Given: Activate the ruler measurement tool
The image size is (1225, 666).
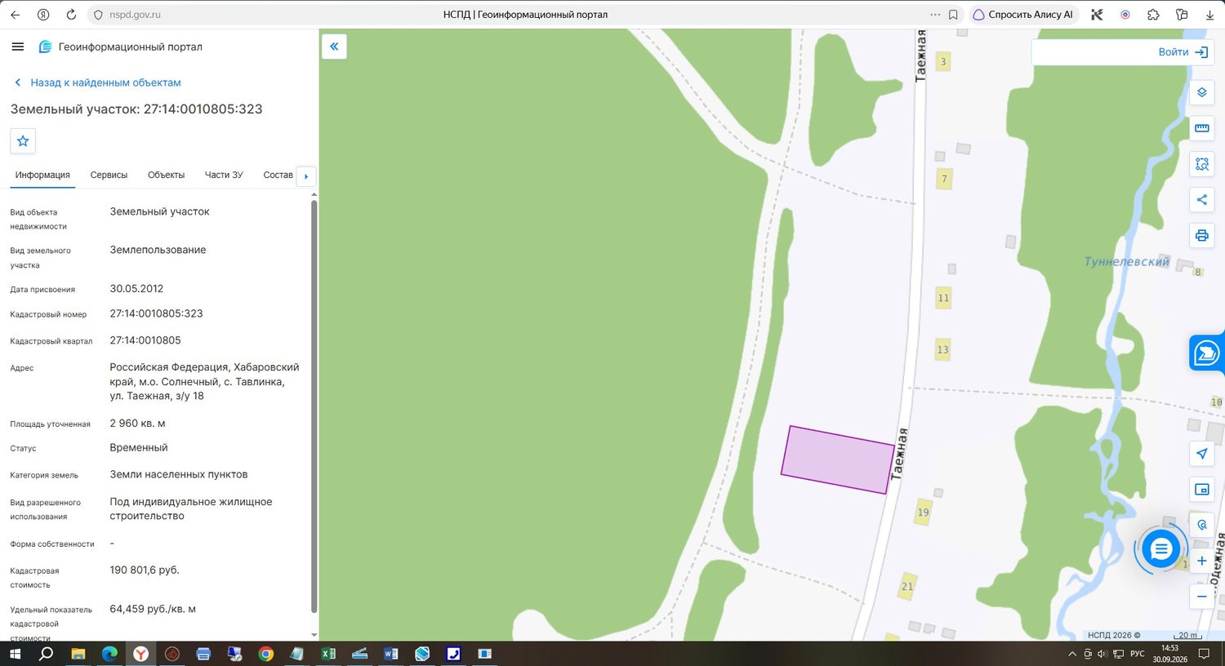Looking at the screenshot, I should pos(1202,128).
